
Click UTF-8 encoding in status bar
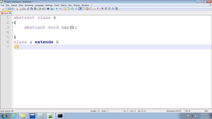[x=187, y=111]
